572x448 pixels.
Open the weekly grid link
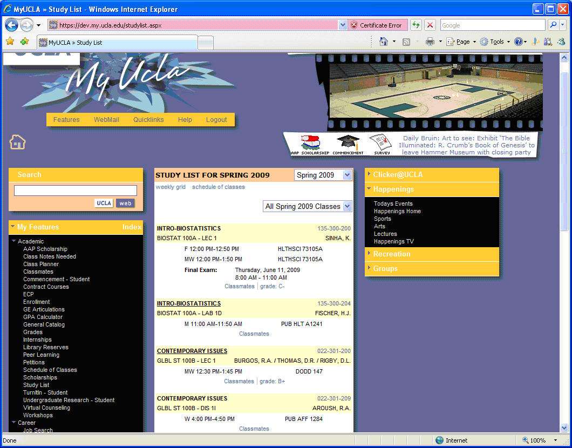click(171, 187)
